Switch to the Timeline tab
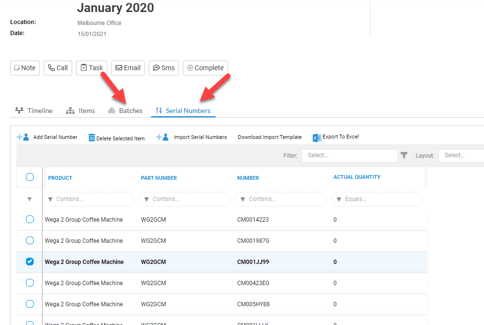This screenshot has width=484, height=325. [34, 111]
